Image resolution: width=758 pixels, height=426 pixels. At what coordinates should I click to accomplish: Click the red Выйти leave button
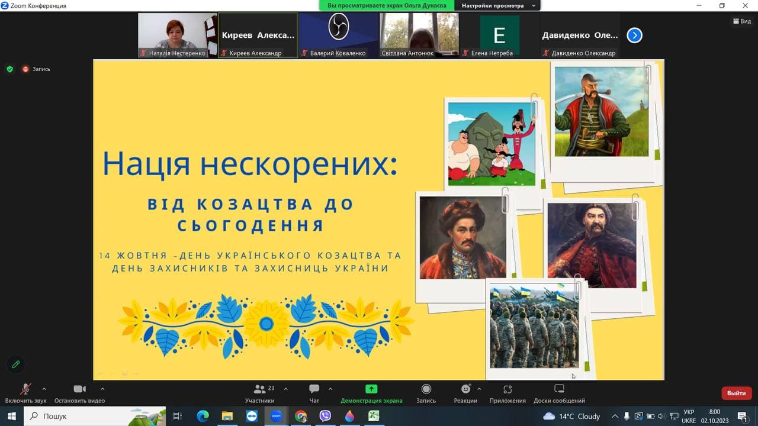[737, 393]
